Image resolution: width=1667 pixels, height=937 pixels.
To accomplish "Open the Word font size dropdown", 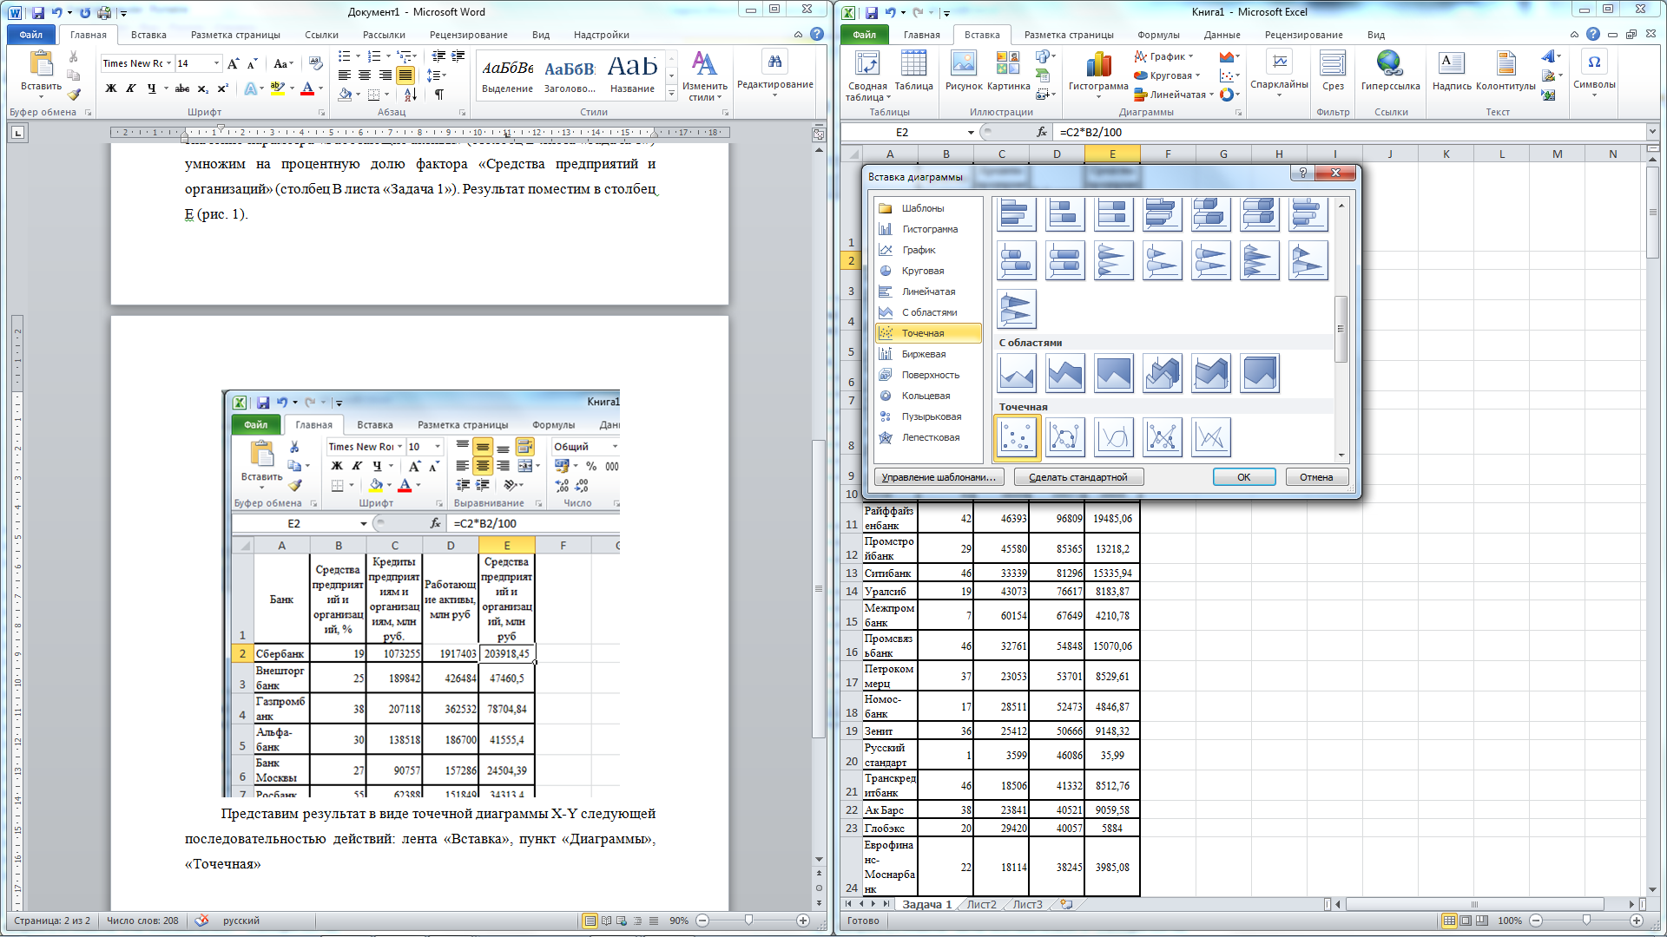I will (x=216, y=63).
